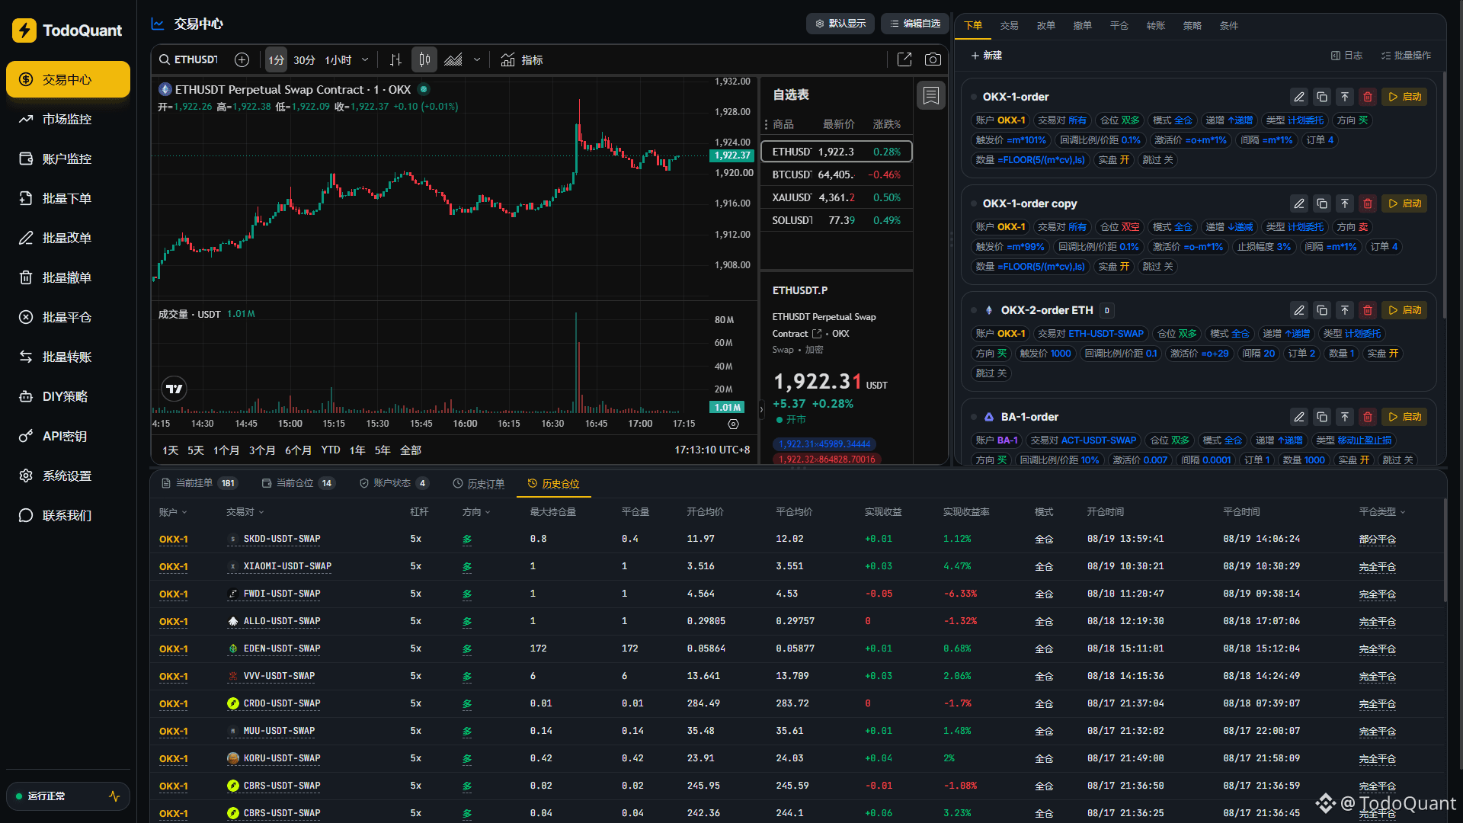The height and width of the screenshot is (823, 1463).
Task: Click 批量操作 batch operations
Action: (1406, 56)
